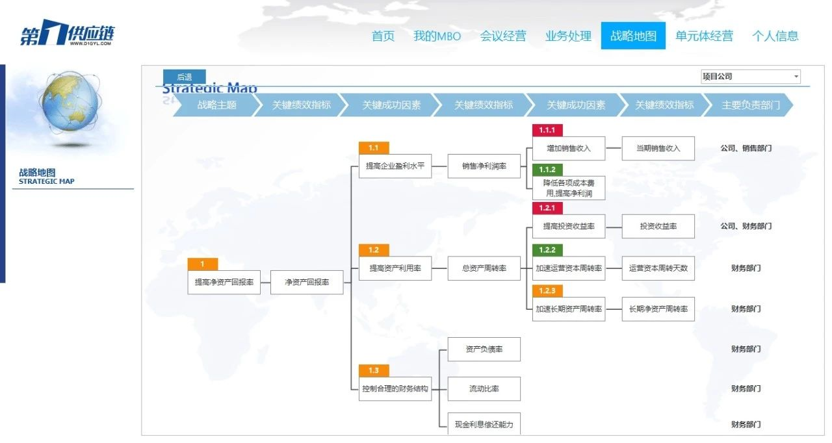Open 单元体经营 in the navigation
The width and height of the screenshot is (832, 443).
tap(704, 36)
